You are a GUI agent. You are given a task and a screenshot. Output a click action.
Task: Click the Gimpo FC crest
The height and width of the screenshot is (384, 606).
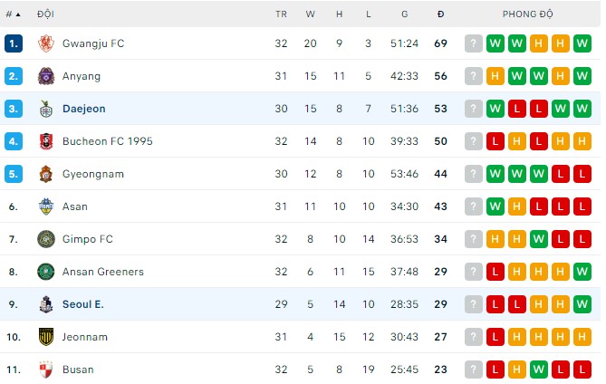pyautogui.click(x=45, y=239)
